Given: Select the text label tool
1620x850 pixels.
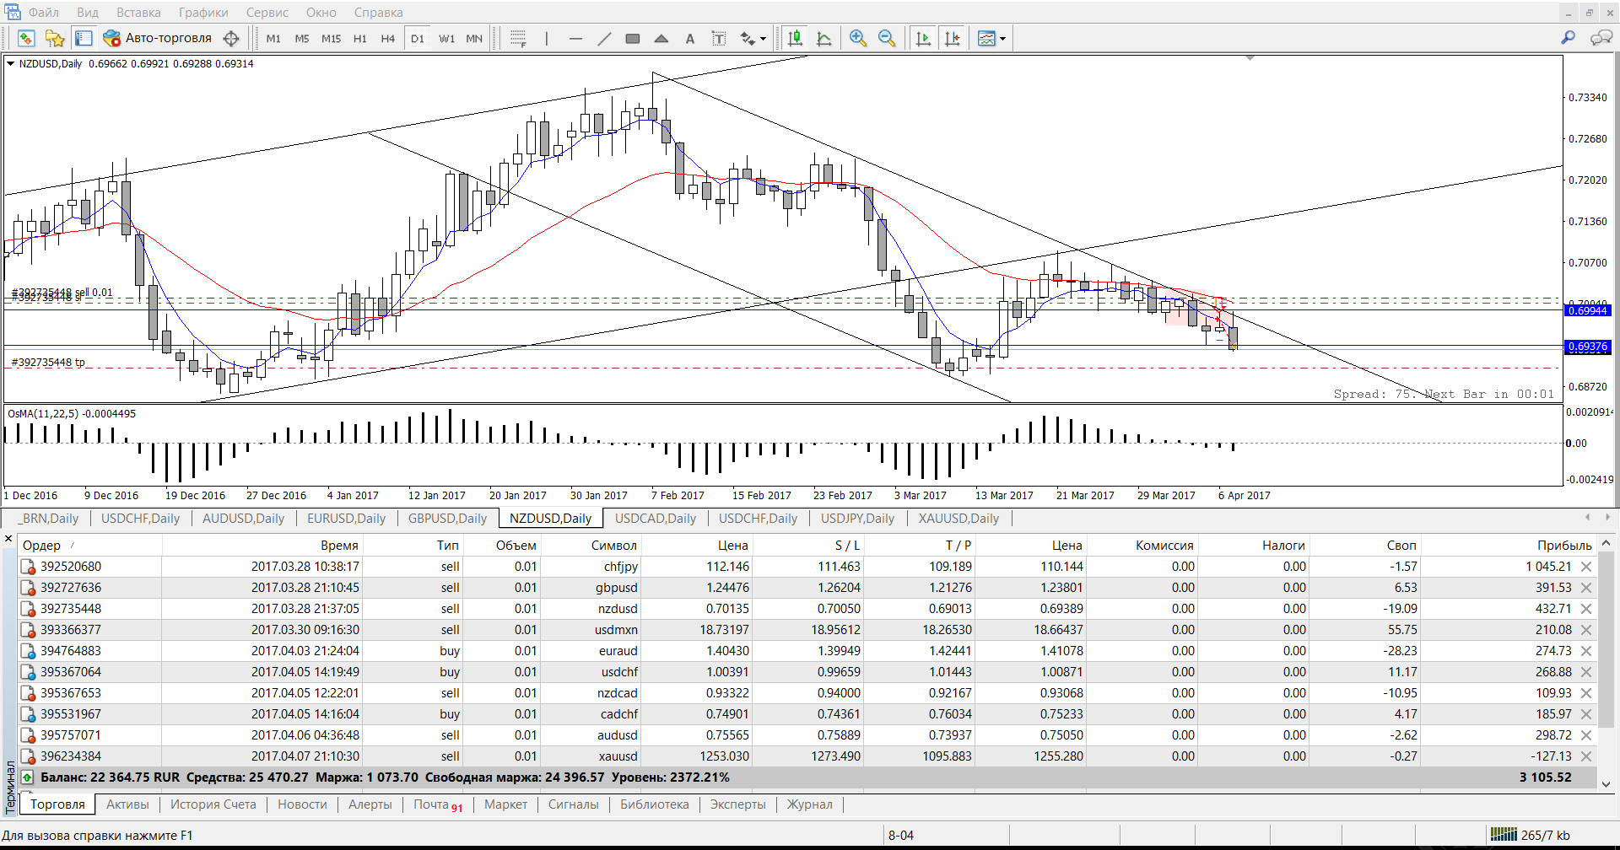Looking at the screenshot, I should click(x=719, y=38).
